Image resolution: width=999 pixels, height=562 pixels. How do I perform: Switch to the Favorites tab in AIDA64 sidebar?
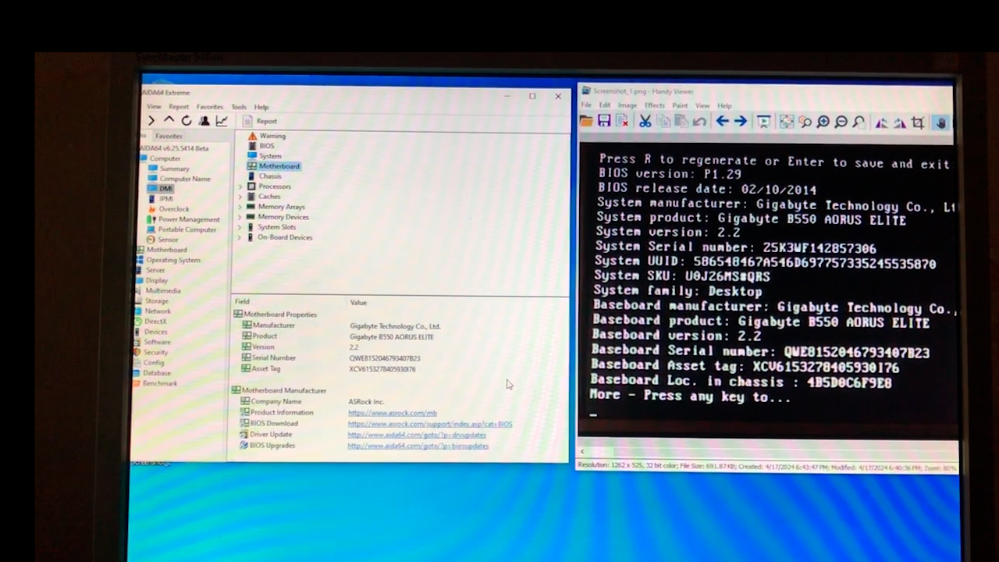(x=168, y=136)
